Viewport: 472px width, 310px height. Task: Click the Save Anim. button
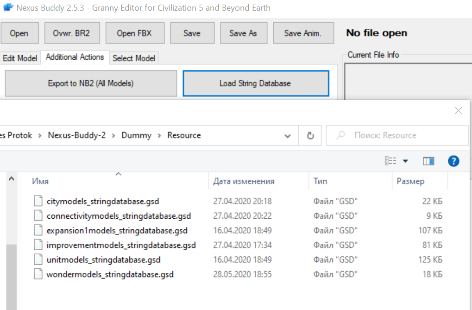click(x=303, y=33)
